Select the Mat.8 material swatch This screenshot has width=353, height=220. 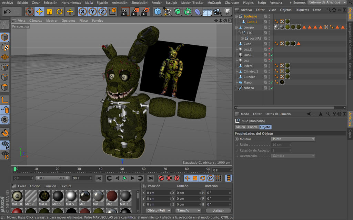(44, 198)
